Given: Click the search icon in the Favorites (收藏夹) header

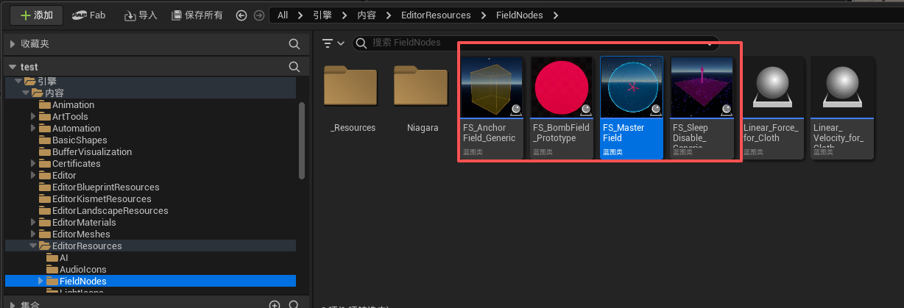Looking at the screenshot, I should click(x=294, y=44).
